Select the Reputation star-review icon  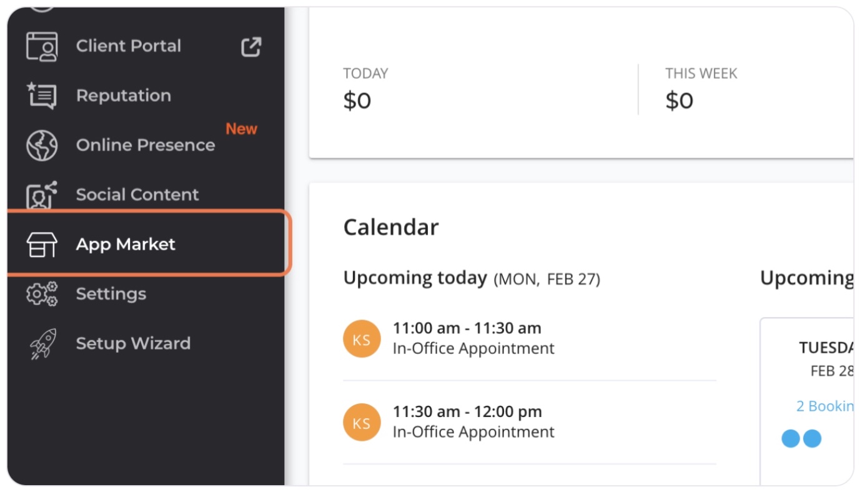42,96
